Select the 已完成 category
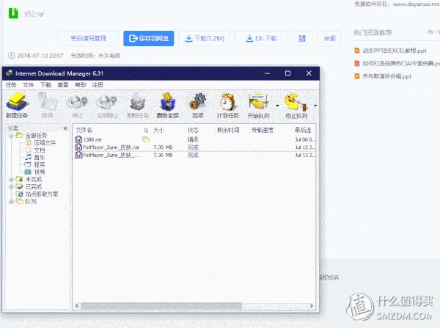Image resolution: width=440 pixels, height=328 pixels. [x=34, y=186]
